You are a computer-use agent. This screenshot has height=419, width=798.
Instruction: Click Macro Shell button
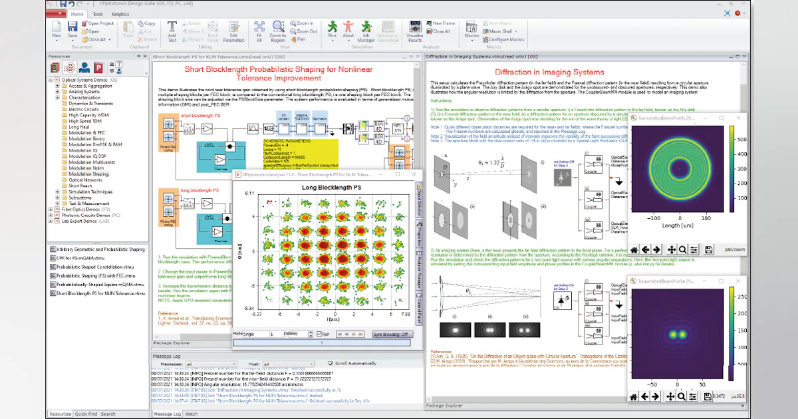coord(501,31)
